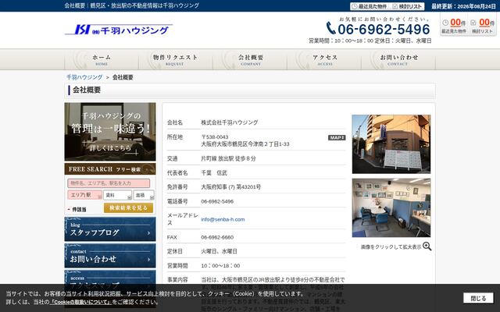This screenshot has width=500, height=312.
Task: Click the 最終更新 date text in header
Action: point(463,6)
